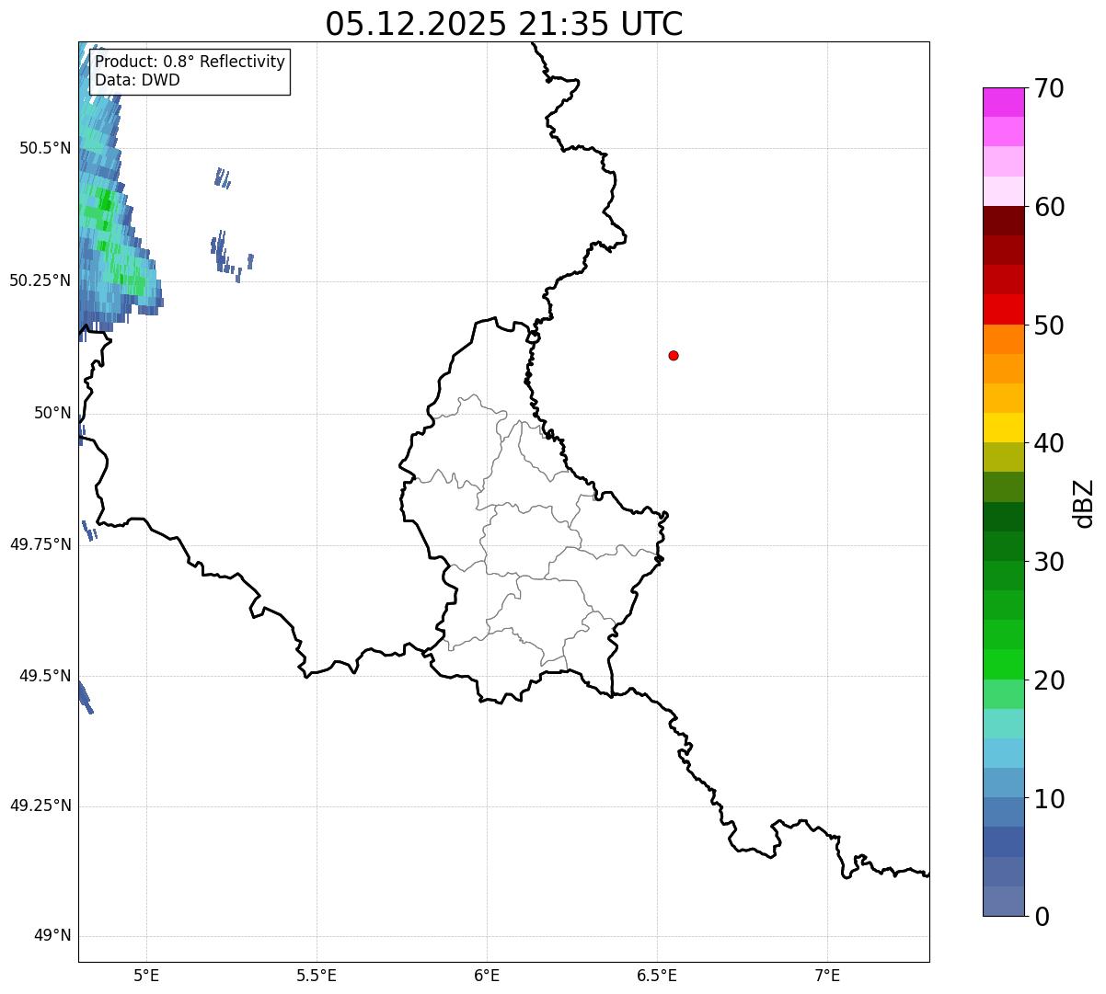This screenshot has width=1106, height=994.
Task: Click the dark maroon colorbar segment below 60
Action: click(x=1004, y=221)
